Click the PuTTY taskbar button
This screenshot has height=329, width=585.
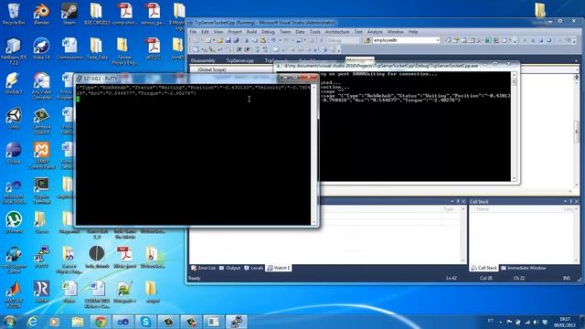pos(237,322)
